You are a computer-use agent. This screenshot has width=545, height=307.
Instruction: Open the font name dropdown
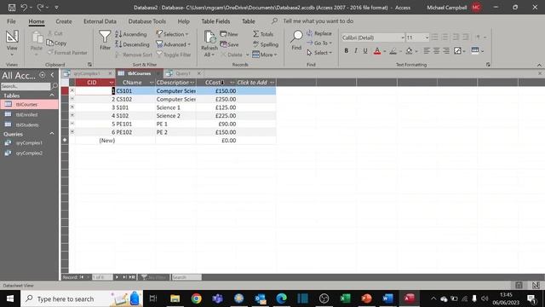click(403, 38)
